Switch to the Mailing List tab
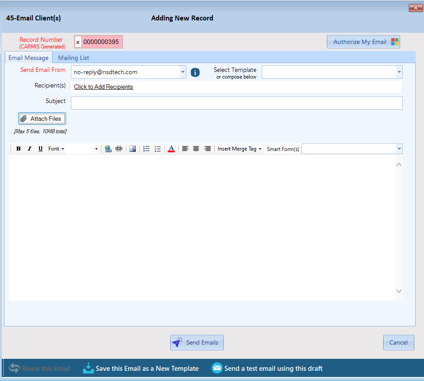 (x=74, y=58)
